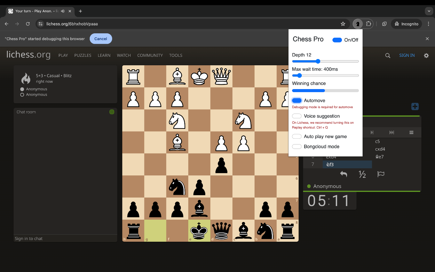Click the blue analysis plus icon

pos(415,106)
